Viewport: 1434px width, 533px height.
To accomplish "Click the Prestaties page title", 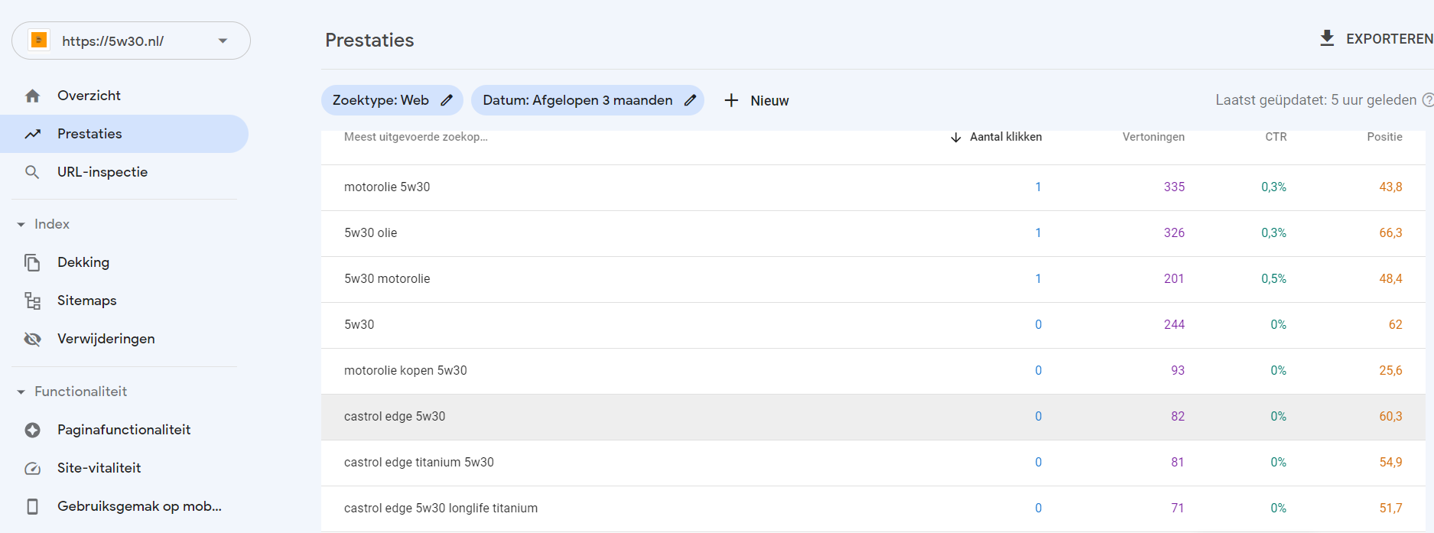I will coord(369,41).
